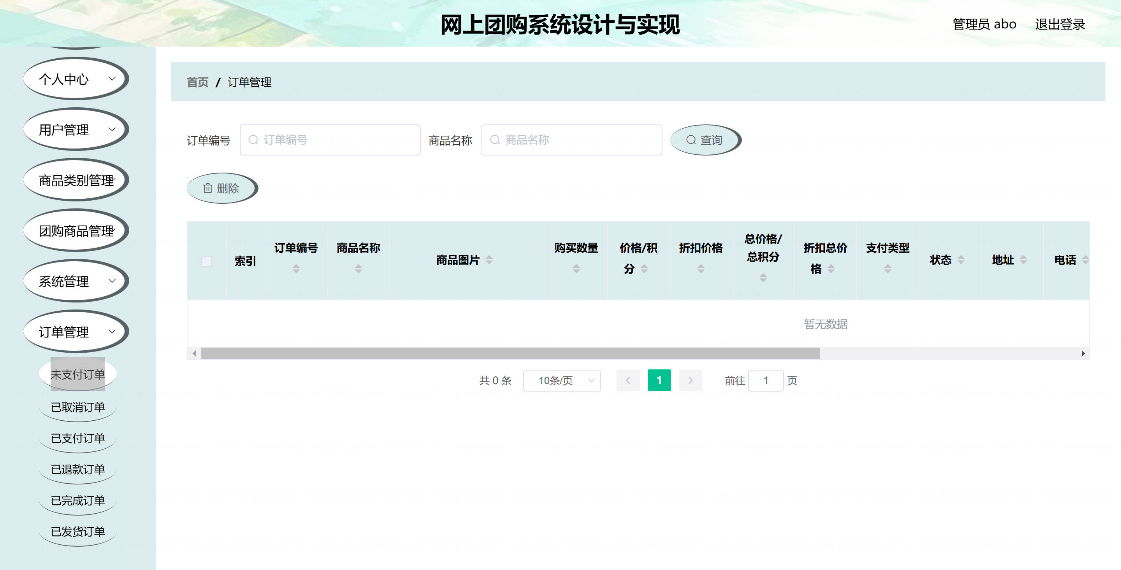The image size is (1121, 570).
Task: Sort table by 总价格/总积分 column
Action: [x=763, y=277]
